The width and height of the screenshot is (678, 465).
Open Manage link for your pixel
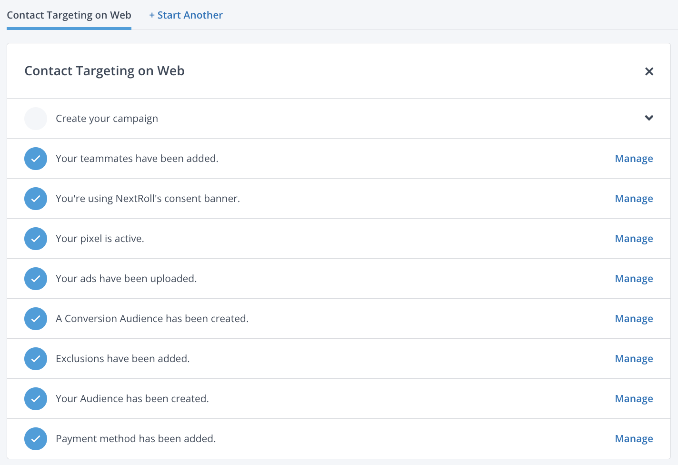pos(634,239)
